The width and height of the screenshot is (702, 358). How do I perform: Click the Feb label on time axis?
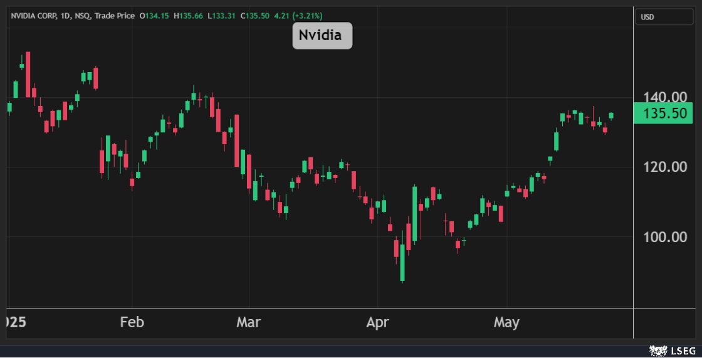pyautogui.click(x=132, y=322)
